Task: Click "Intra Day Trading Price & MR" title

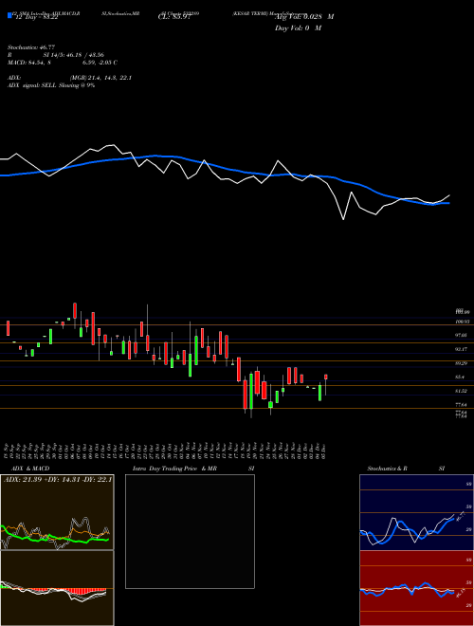Action: (175, 469)
